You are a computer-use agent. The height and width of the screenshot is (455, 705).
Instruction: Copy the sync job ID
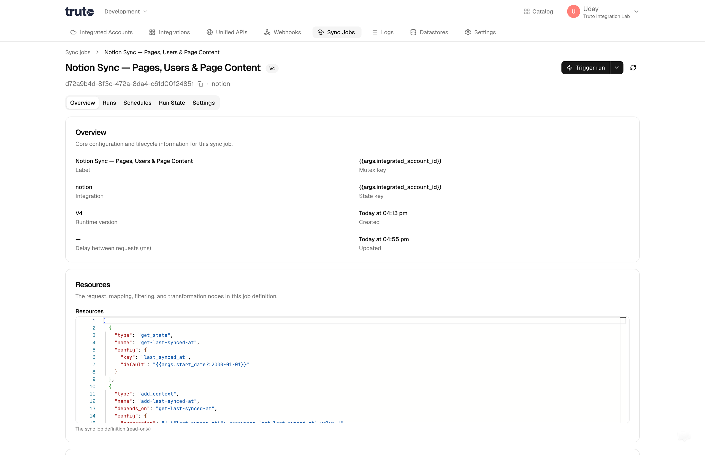click(200, 84)
